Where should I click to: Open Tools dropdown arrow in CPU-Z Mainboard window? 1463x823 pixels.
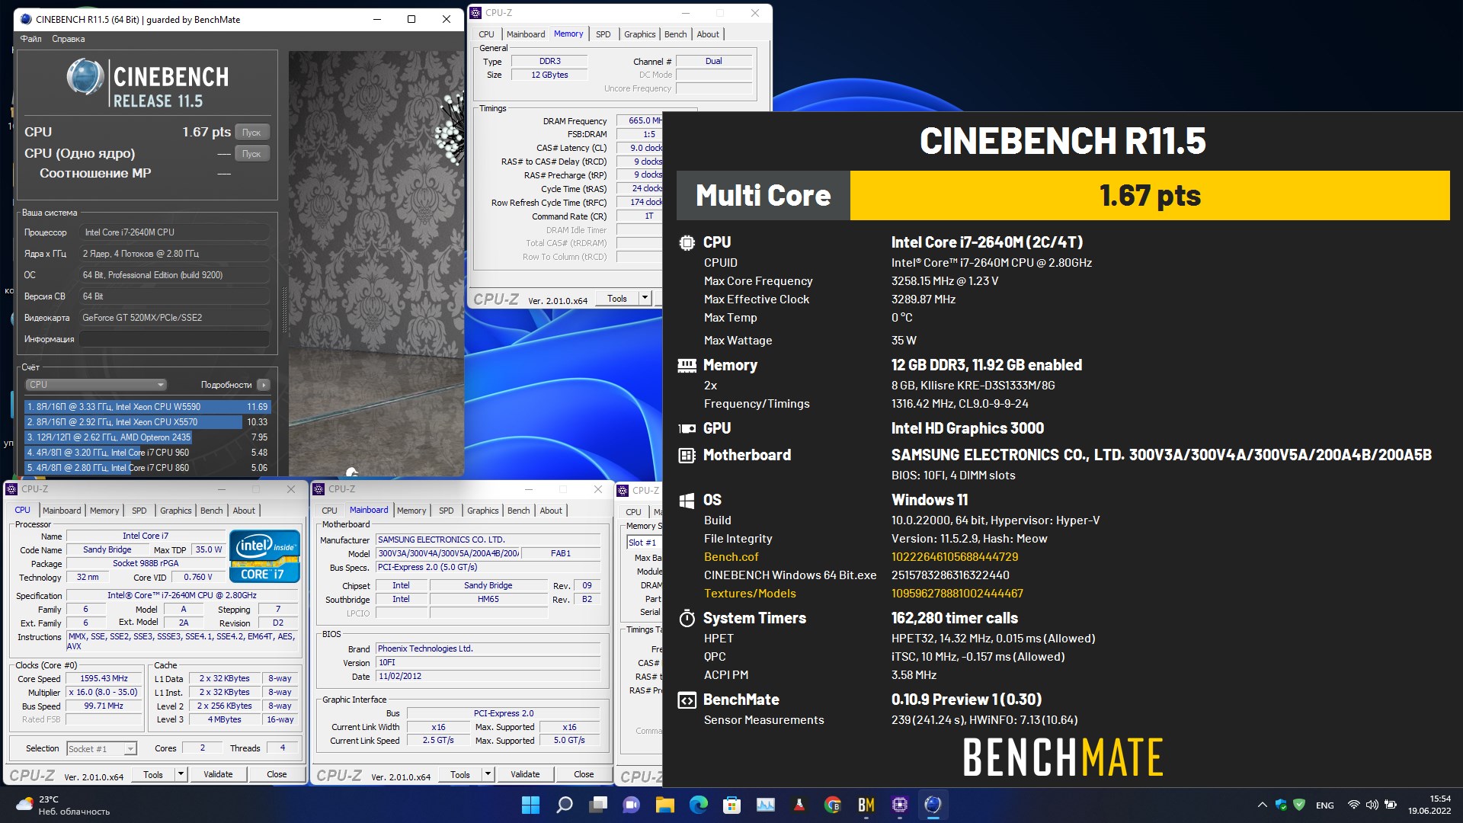[488, 774]
